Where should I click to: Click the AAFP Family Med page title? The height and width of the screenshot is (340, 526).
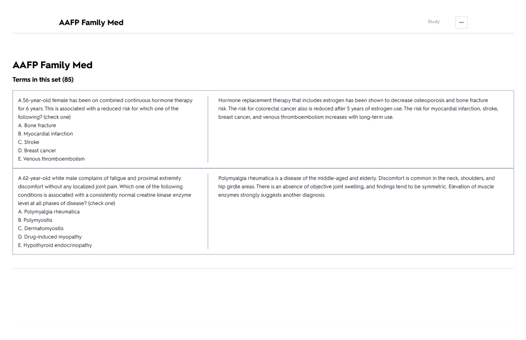pyautogui.click(x=52, y=65)
